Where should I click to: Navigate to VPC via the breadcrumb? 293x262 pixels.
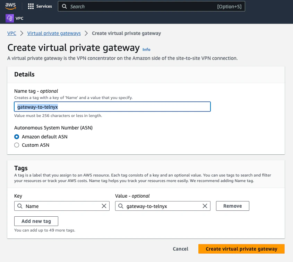click(11, 33)
